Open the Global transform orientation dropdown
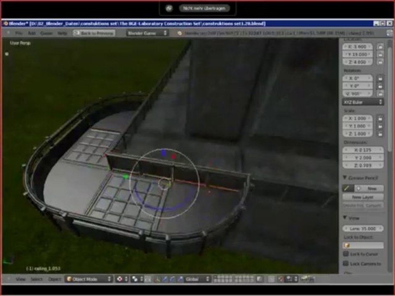 tap(197, 279)
